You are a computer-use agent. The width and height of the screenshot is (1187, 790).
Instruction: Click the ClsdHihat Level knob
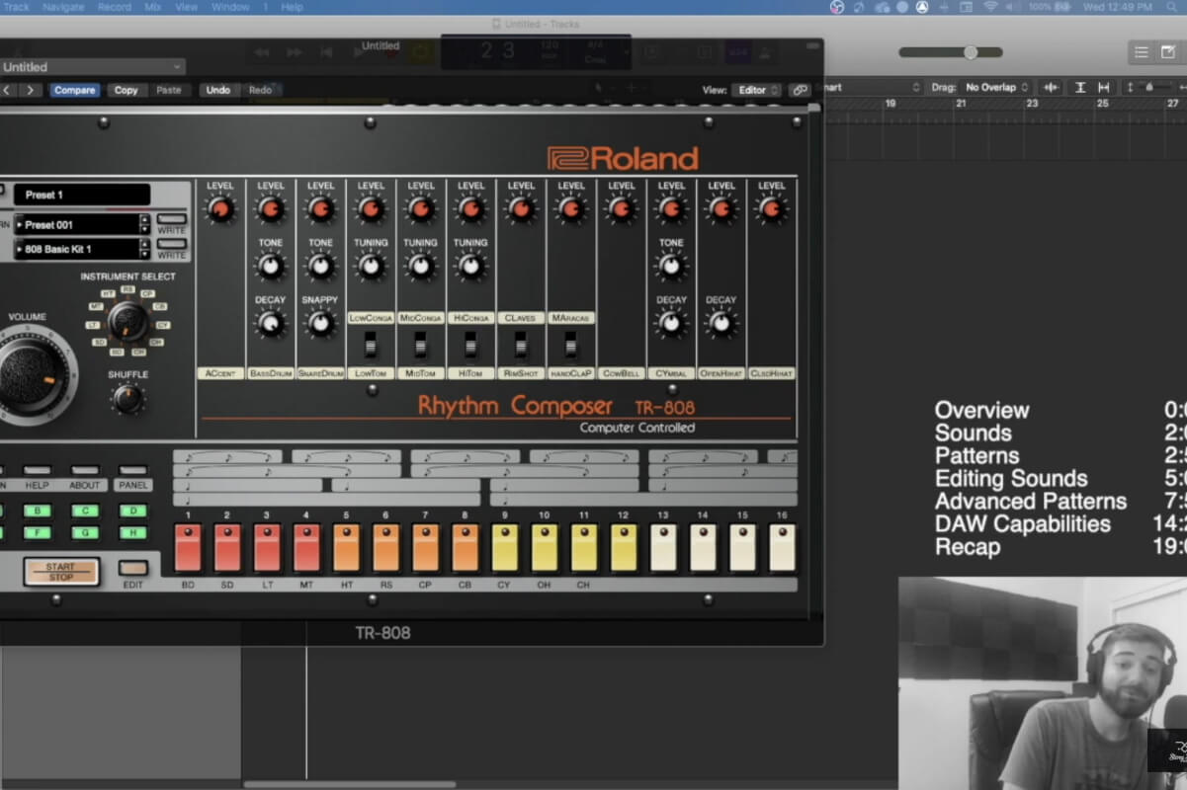pyautogui.click(x=771, y=209)
